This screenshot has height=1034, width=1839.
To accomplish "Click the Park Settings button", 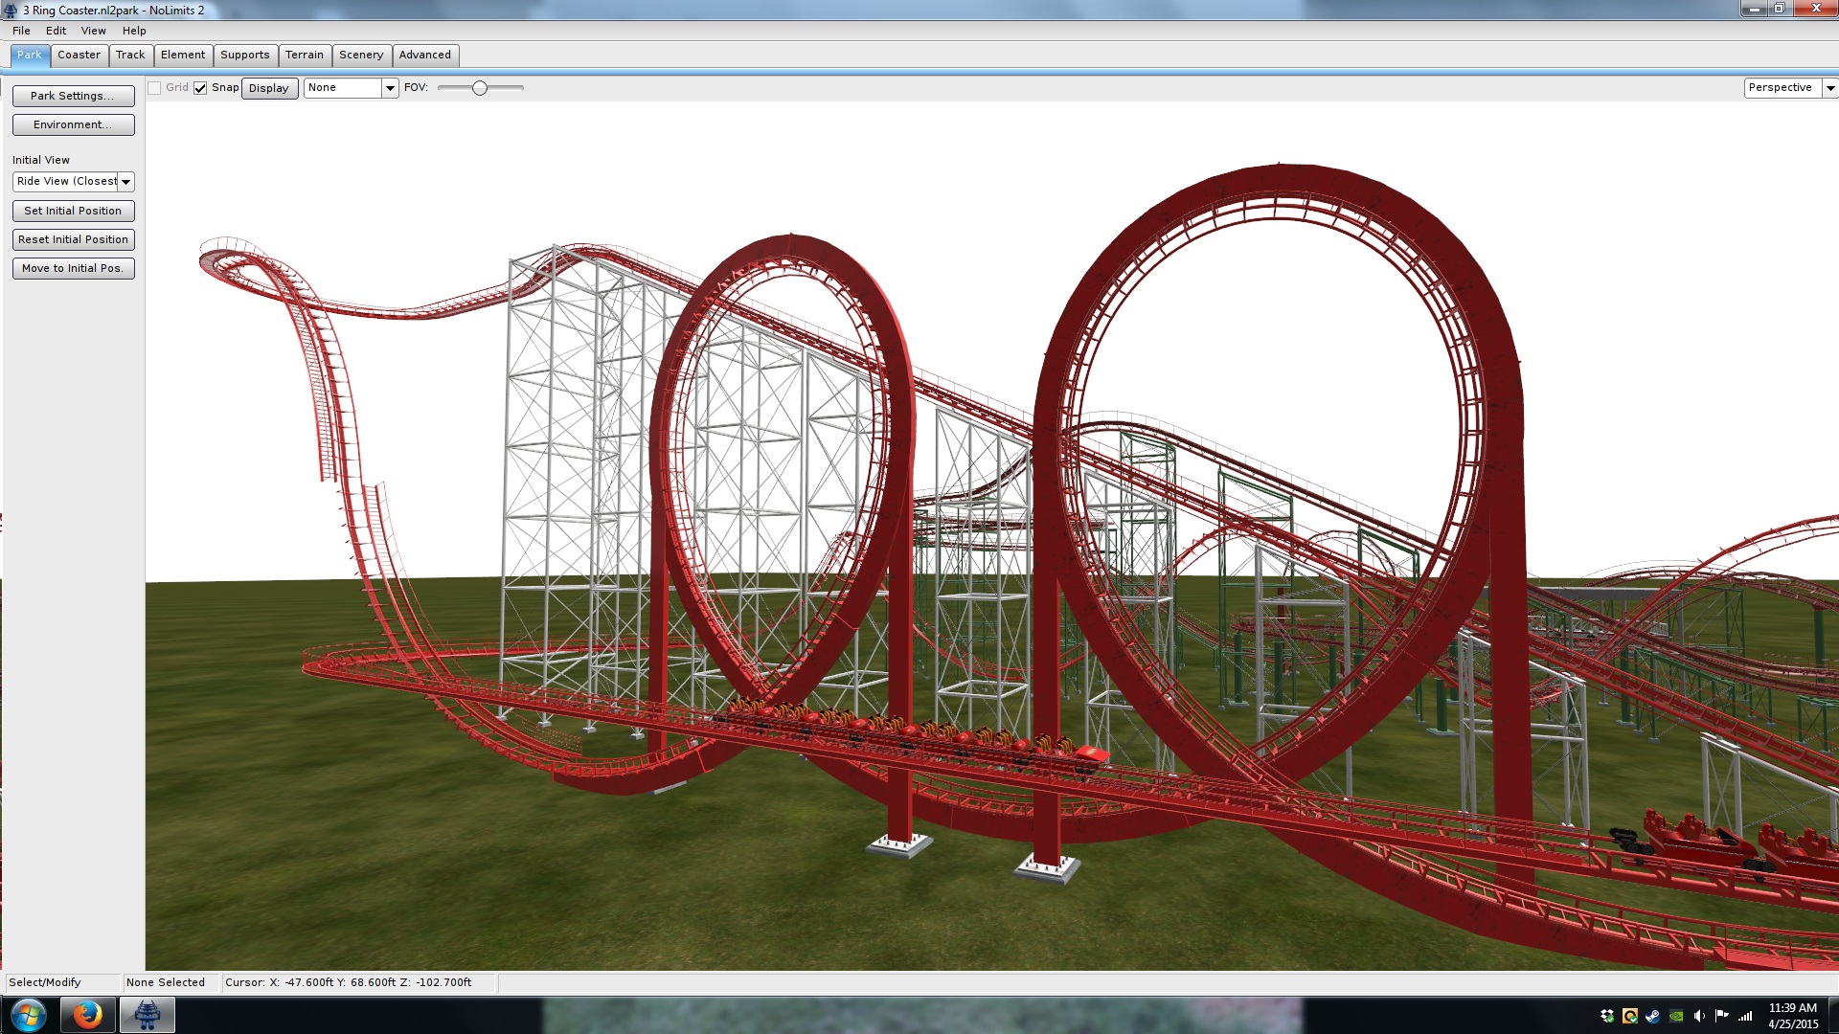I will (x=73, y=96).
